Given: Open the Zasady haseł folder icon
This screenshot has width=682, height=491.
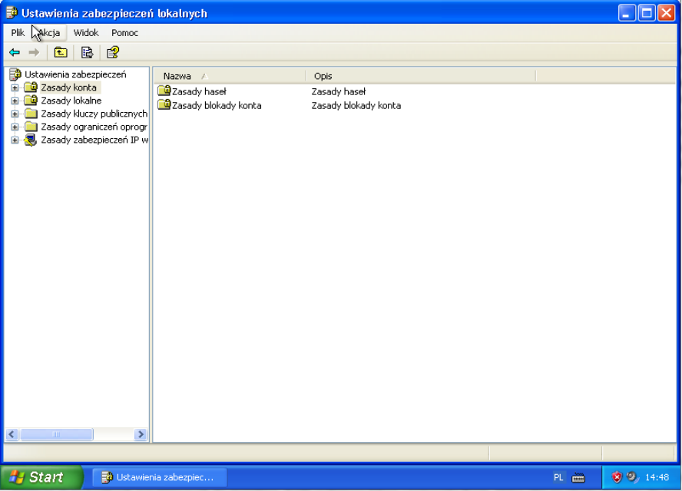Looking at the screenshot, I should (x=164, y=91).
